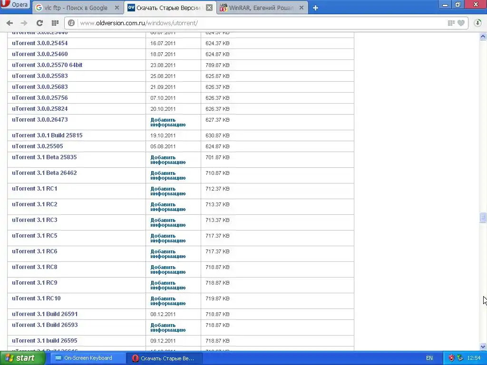
Task: Open uTorrent 3.0.0.25756 link
Action: pos(40,98)
